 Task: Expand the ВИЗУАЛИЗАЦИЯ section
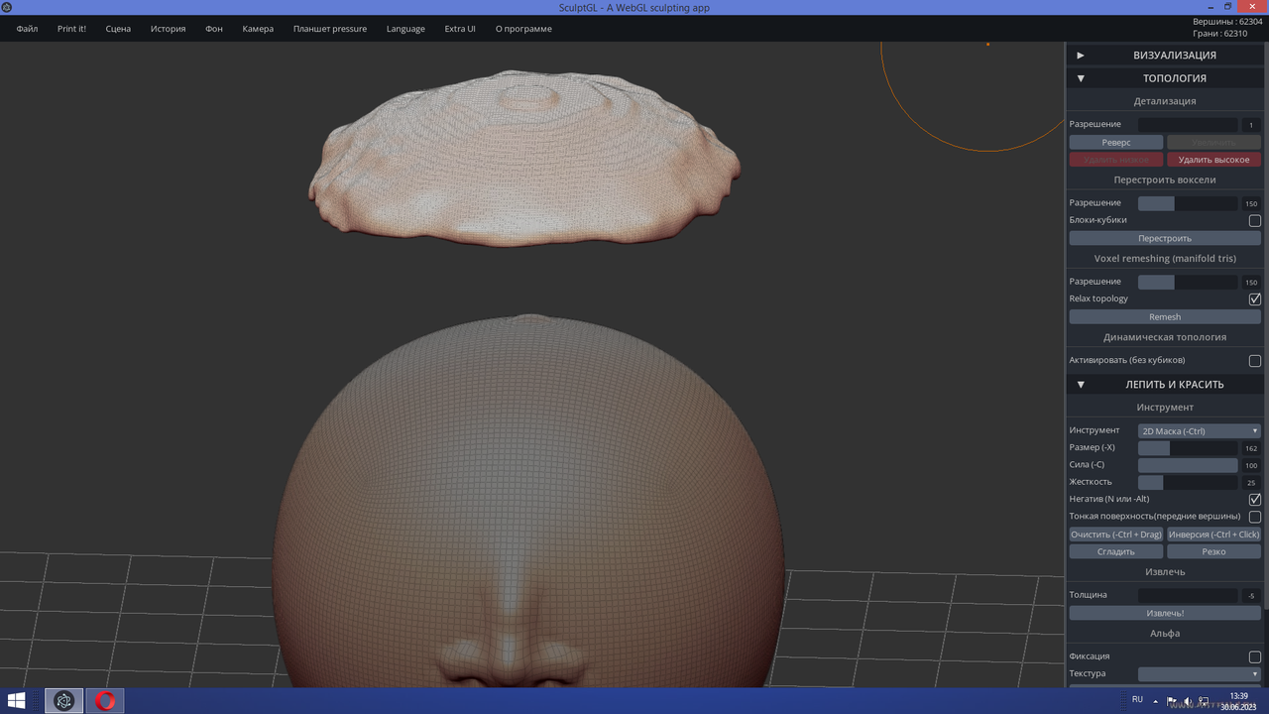pos(1164,55)
